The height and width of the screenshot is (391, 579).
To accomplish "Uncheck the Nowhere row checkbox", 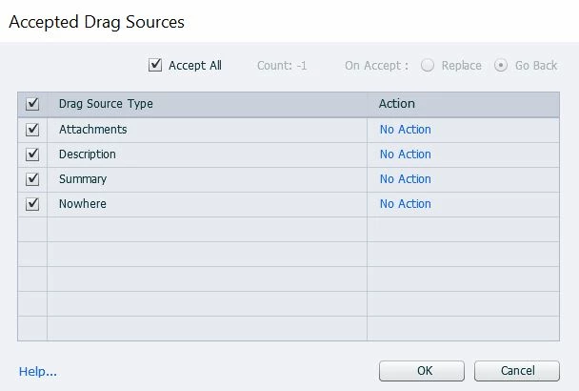I will click(32, 204).
